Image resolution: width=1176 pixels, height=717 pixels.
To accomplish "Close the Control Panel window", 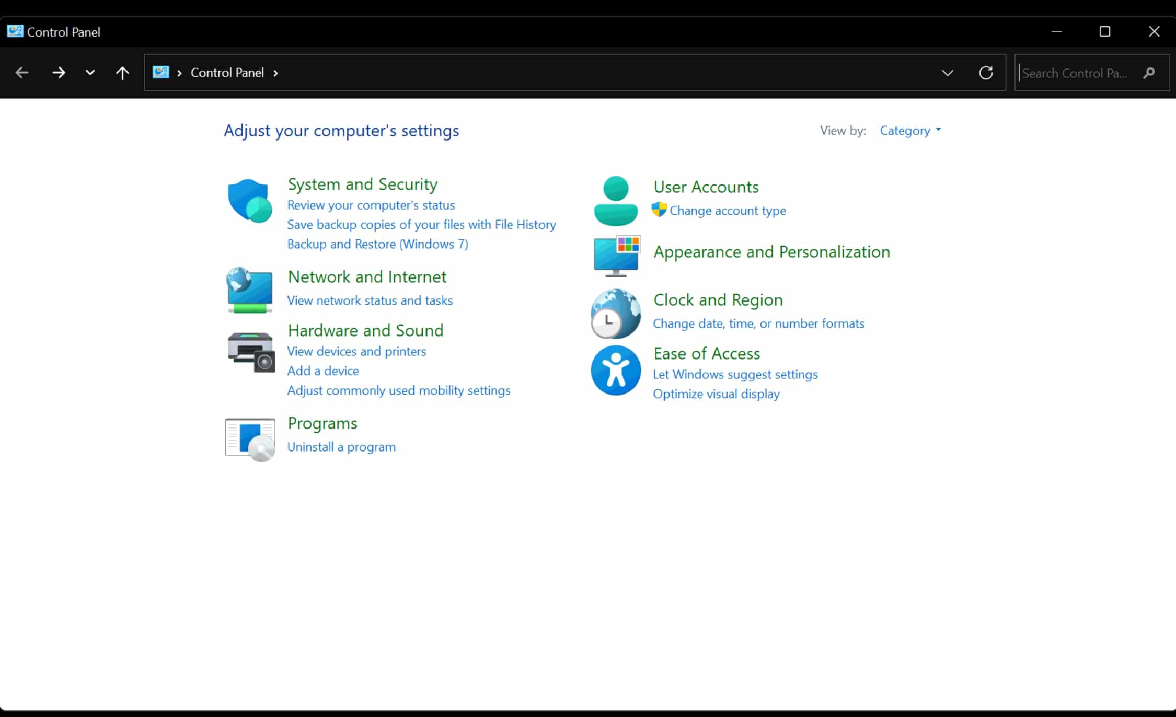I will click(x=1154, y=31).
